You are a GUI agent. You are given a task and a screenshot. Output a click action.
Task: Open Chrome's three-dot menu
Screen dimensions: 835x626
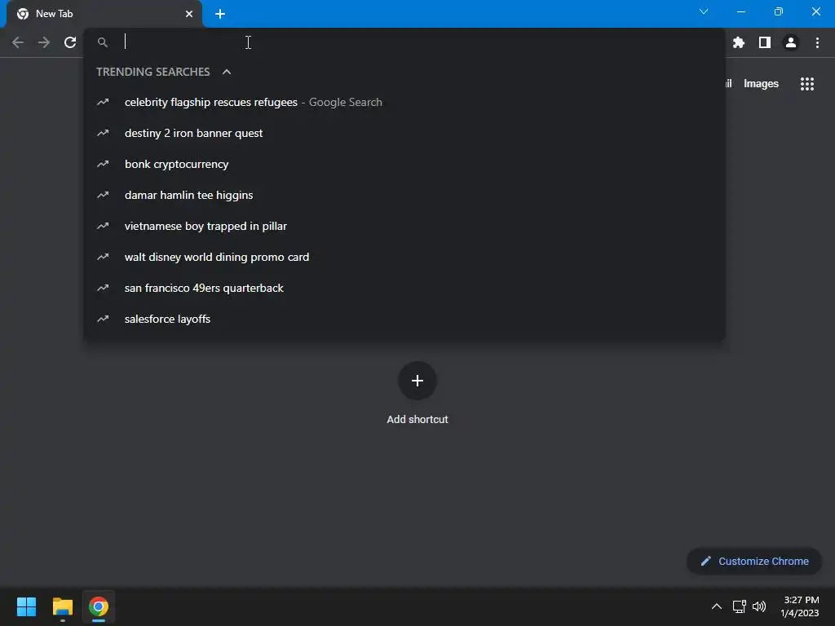pos(817,42)
